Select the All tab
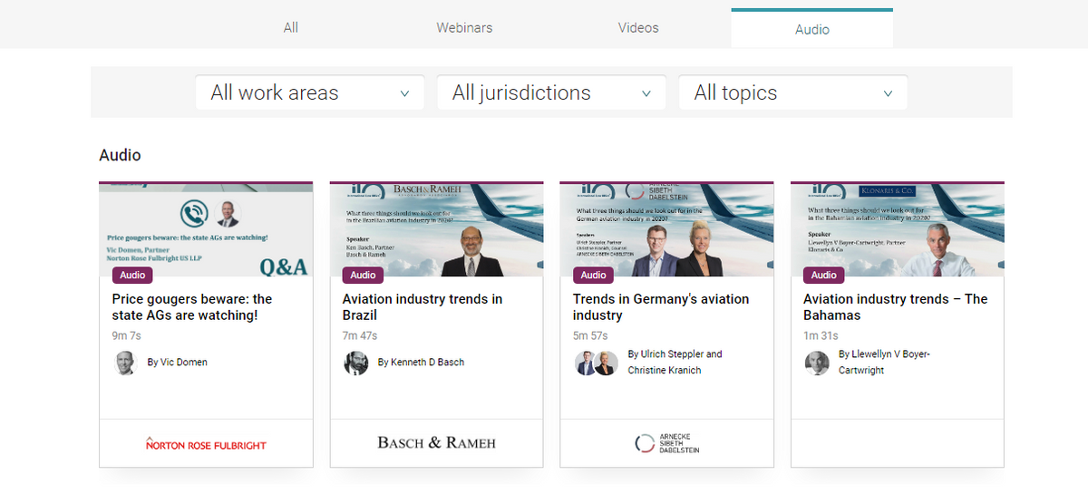This screenshot has height=494, width=1088. tap(290, 28)
